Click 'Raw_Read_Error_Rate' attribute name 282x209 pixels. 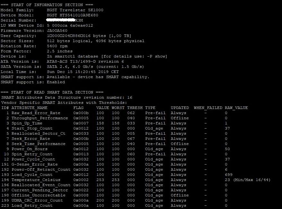[36, 113]
